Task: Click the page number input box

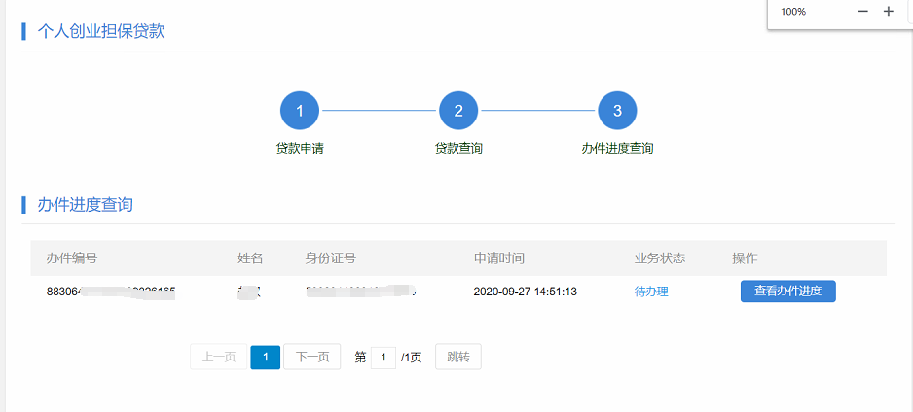Action: tap(383, 358)
